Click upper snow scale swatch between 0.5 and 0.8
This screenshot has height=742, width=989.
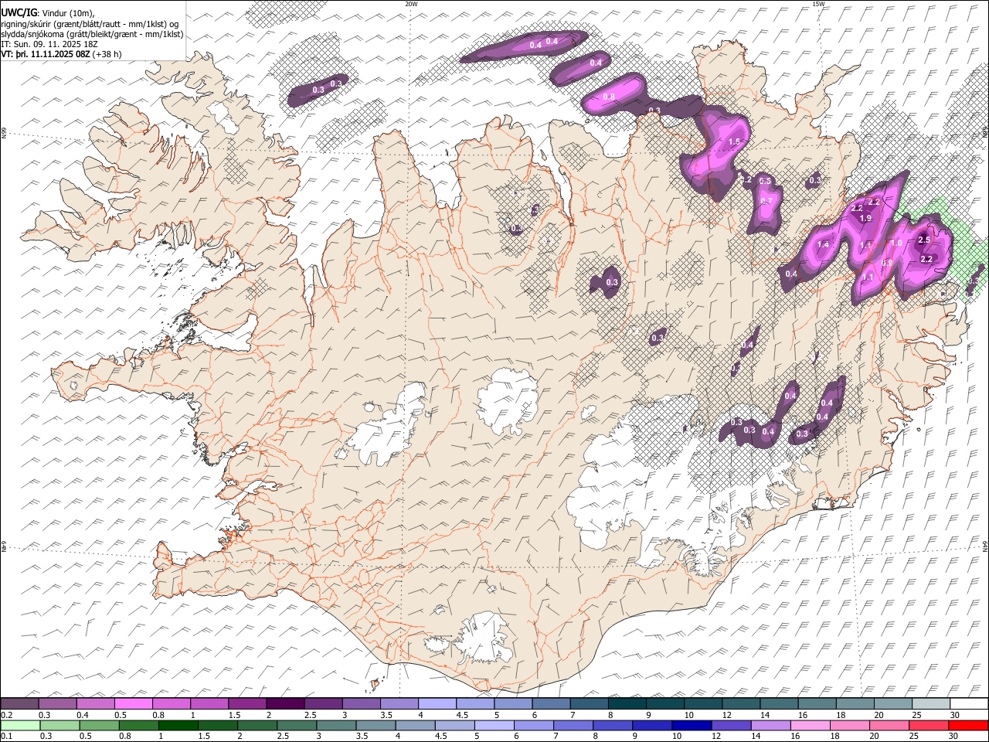[134, 704]
